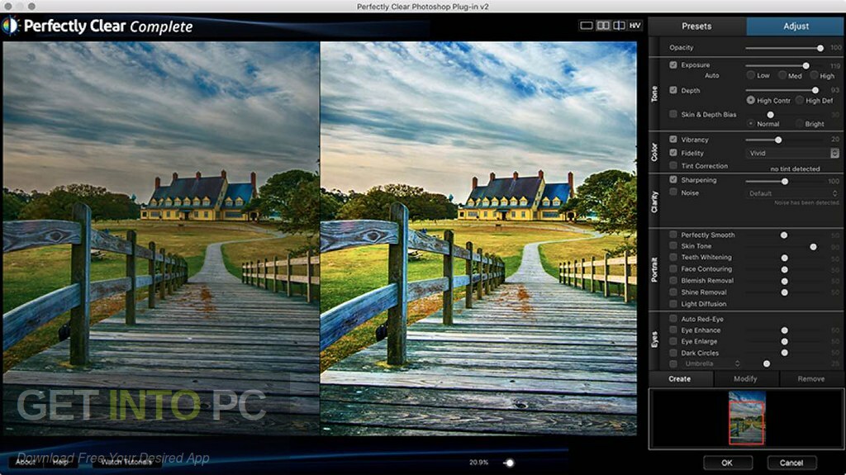
Task: Select High auto exposure option
Action: (x=814, y=75)
